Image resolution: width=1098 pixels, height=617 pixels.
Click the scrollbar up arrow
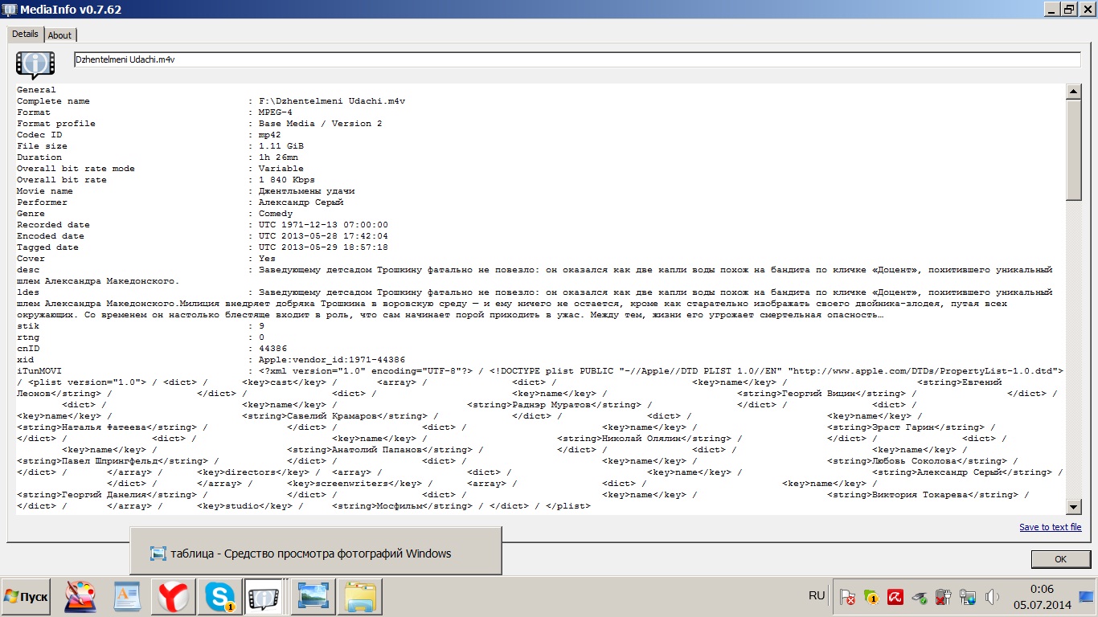point(1073,92)
